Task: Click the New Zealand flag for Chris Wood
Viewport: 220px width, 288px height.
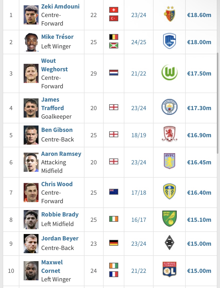Action: [114, 192]
